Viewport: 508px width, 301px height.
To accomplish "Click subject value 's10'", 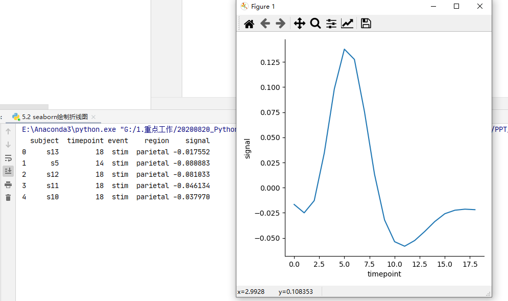I will coord(53,197).
